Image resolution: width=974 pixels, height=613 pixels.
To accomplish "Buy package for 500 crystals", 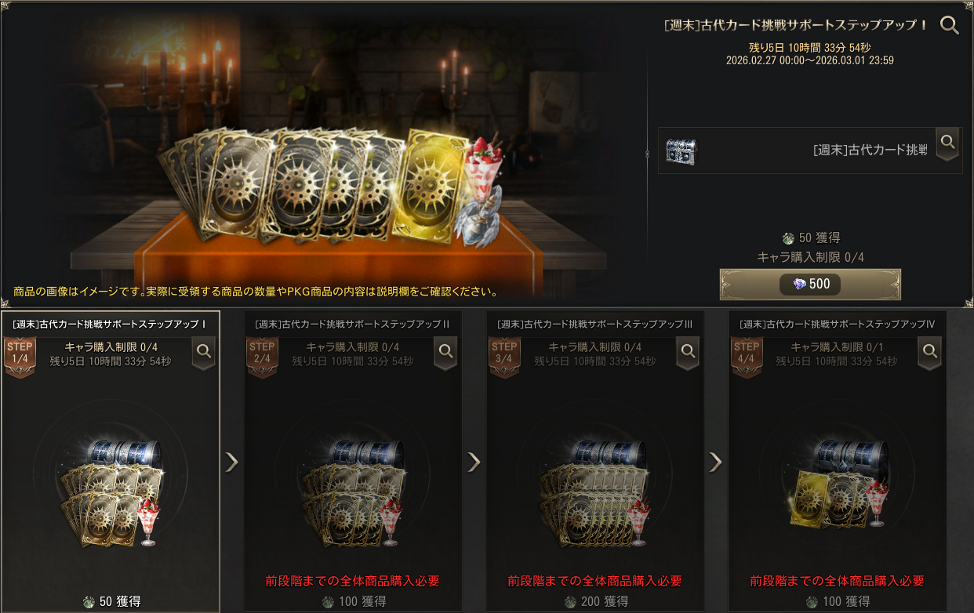I will (810, 284).
